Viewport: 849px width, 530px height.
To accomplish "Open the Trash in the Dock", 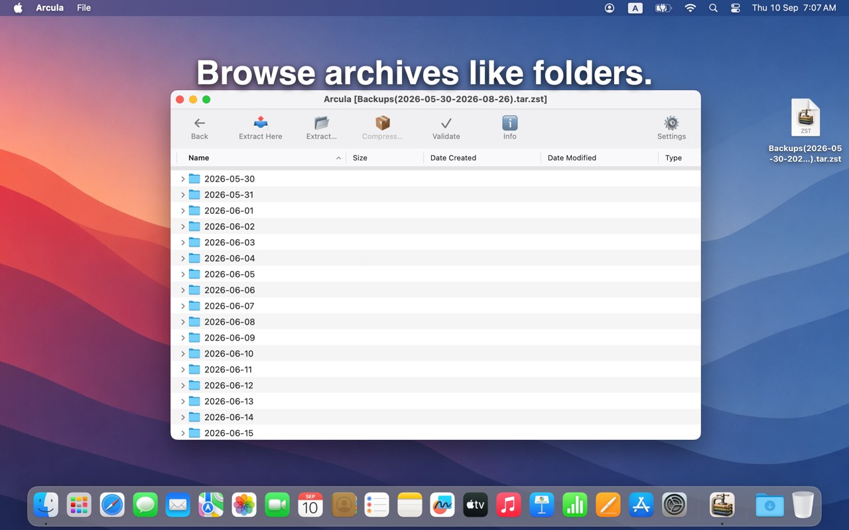I will pyautogui.click(x=803, y=505).
